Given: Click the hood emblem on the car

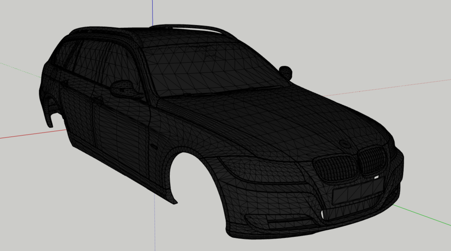Looking at the screenshot, I should (x=344, y=144).
